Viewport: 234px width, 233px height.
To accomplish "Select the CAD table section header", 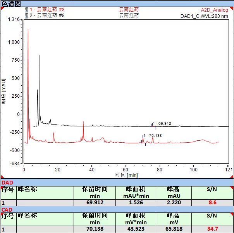I will [x=7, y=209].
